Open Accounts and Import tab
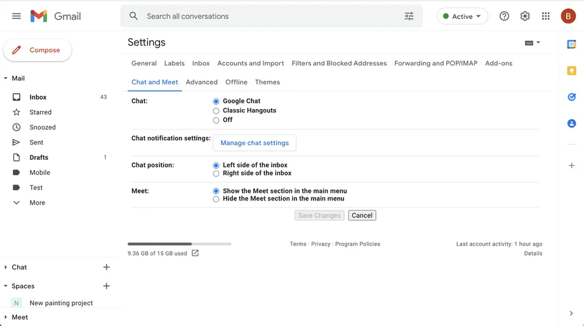 [x=251, y=63]
